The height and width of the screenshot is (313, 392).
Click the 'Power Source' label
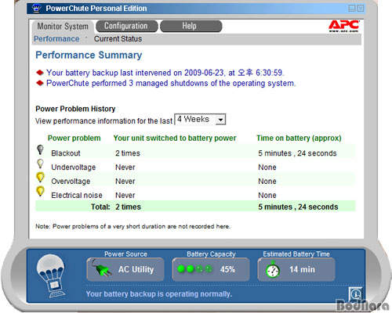[125, 254]
